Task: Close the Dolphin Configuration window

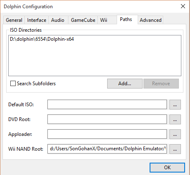Action: point(183,6)
